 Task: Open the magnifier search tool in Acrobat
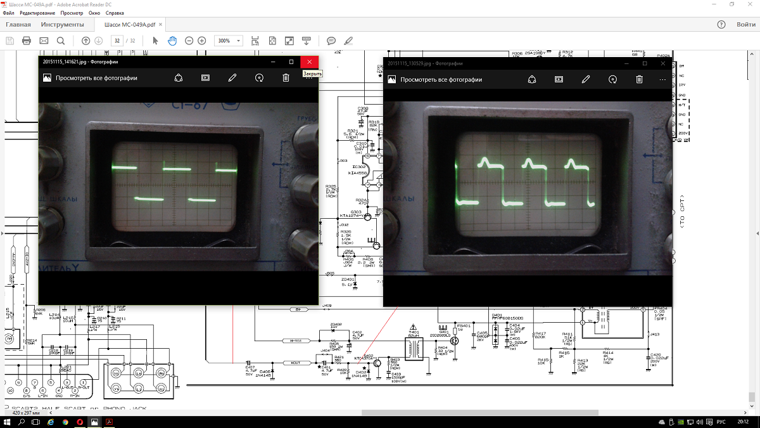click(61, 41)
